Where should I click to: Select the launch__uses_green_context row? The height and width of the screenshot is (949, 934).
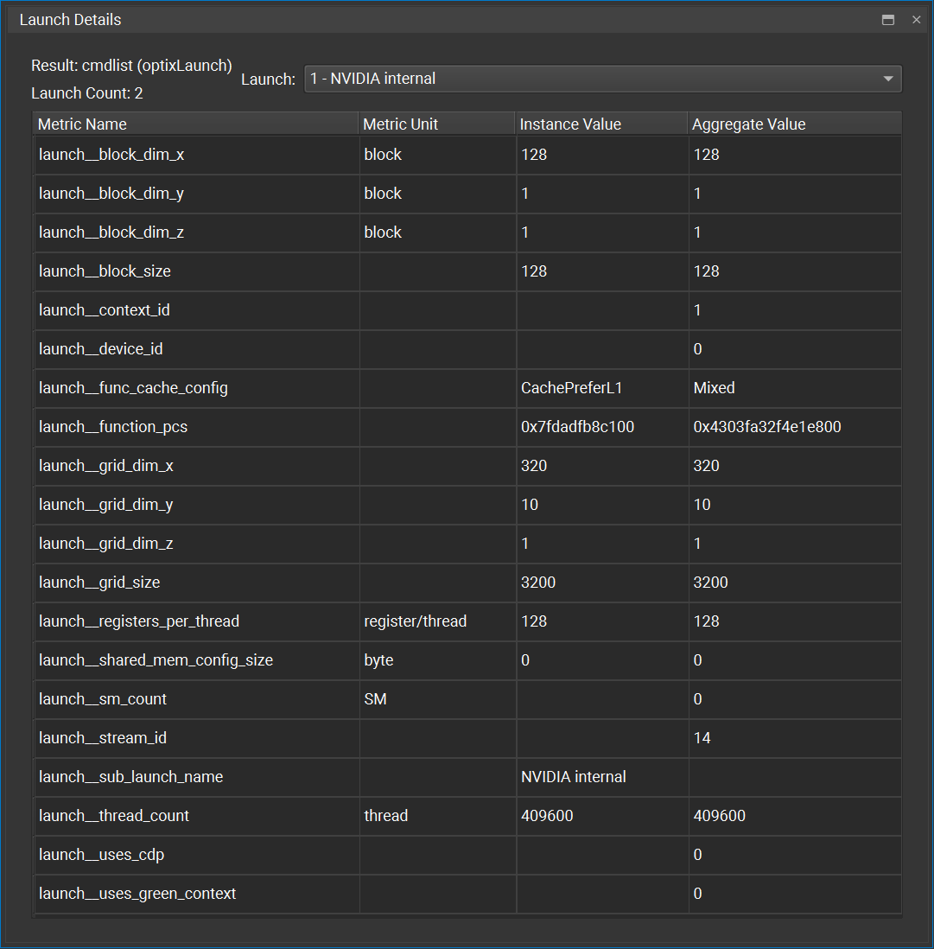click(x=137, y=894)
